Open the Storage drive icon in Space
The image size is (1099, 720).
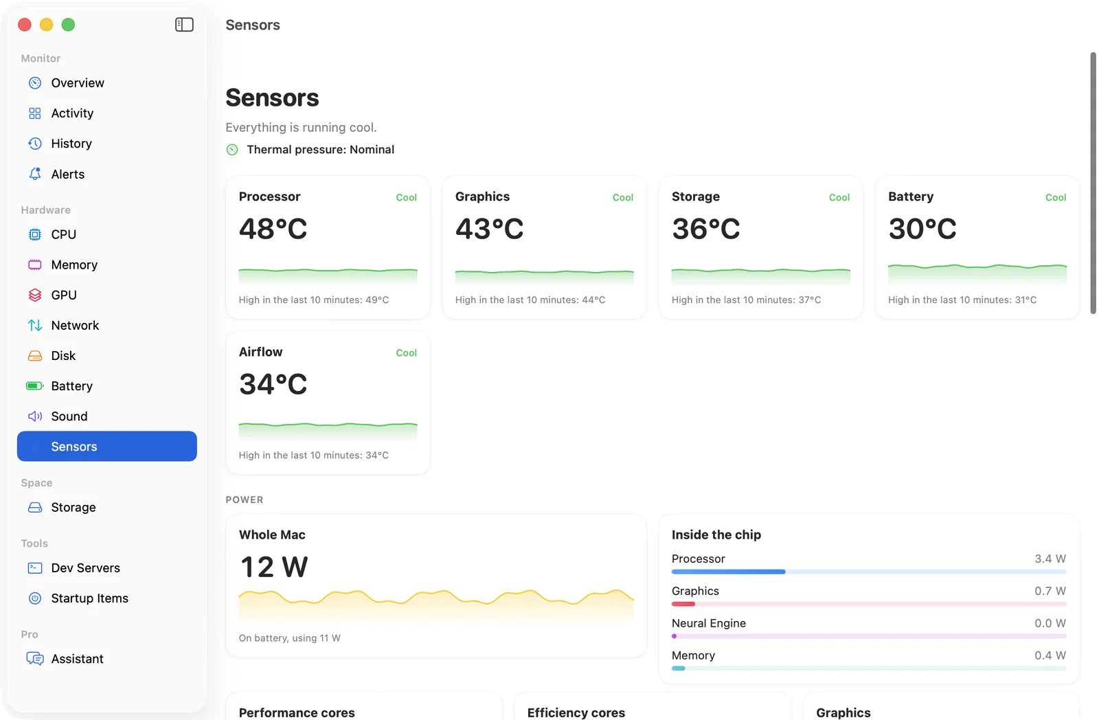(35, 507)
